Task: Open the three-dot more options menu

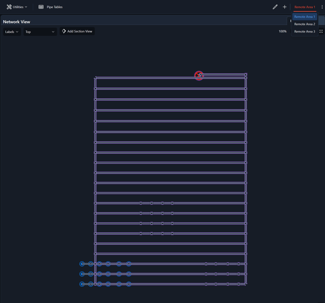Action: (x=322, y=7)
